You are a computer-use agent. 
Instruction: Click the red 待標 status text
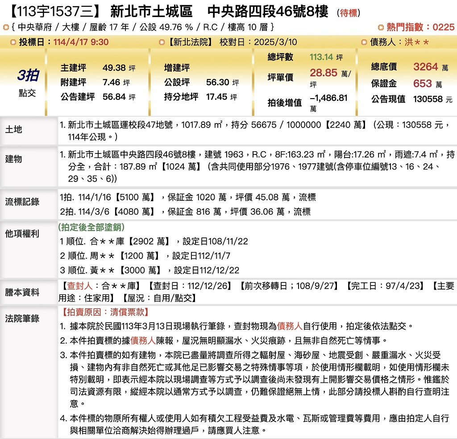point(349,13)
